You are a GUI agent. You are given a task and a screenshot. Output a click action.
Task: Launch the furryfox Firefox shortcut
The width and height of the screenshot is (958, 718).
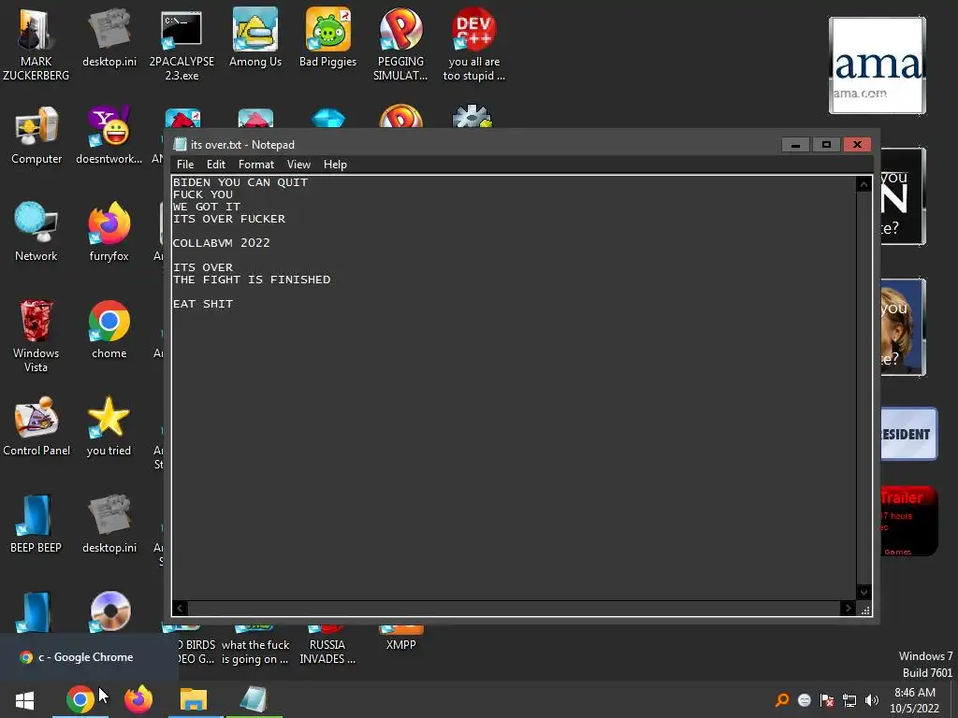[x=109, y=232]
